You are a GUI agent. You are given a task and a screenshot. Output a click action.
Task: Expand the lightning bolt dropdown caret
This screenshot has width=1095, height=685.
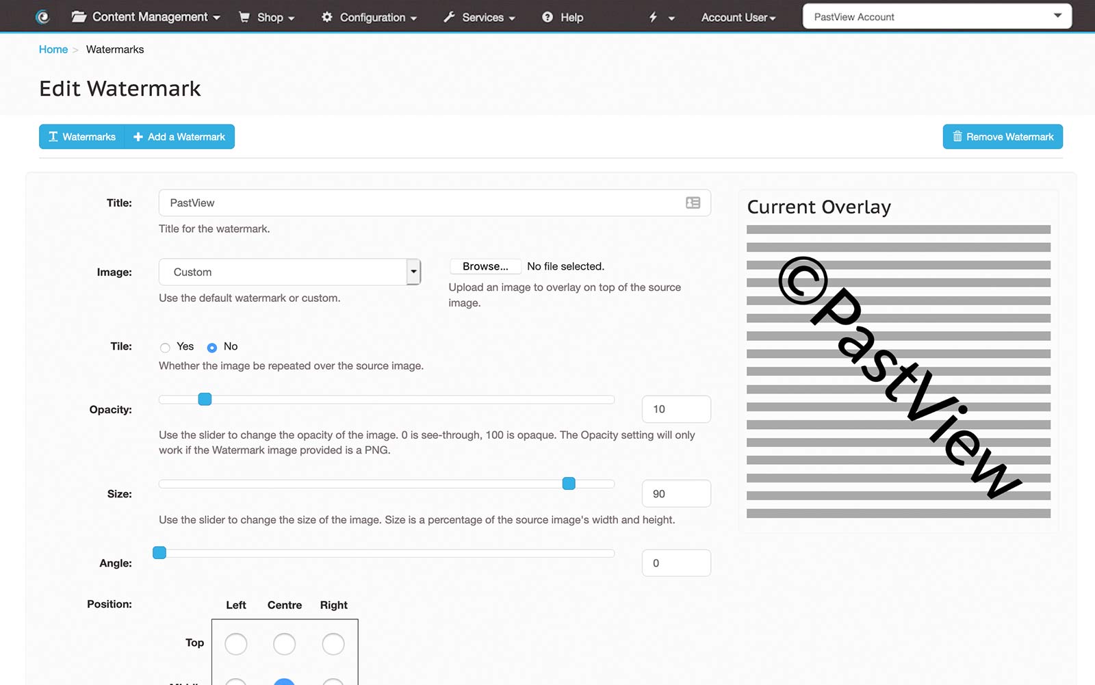tap(671, 18)
